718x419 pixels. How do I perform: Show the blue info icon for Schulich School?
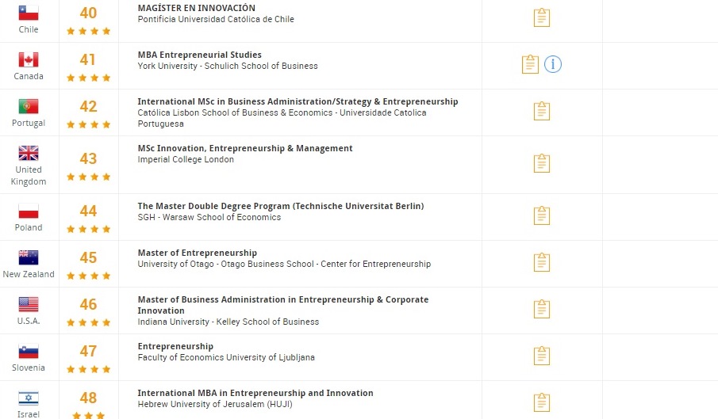(553, 64)
